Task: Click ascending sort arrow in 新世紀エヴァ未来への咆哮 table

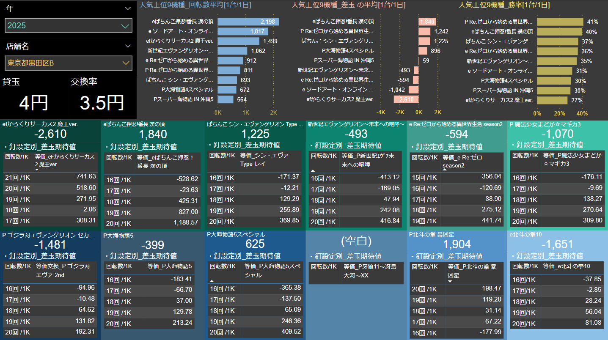Action: tap(313, 170)
